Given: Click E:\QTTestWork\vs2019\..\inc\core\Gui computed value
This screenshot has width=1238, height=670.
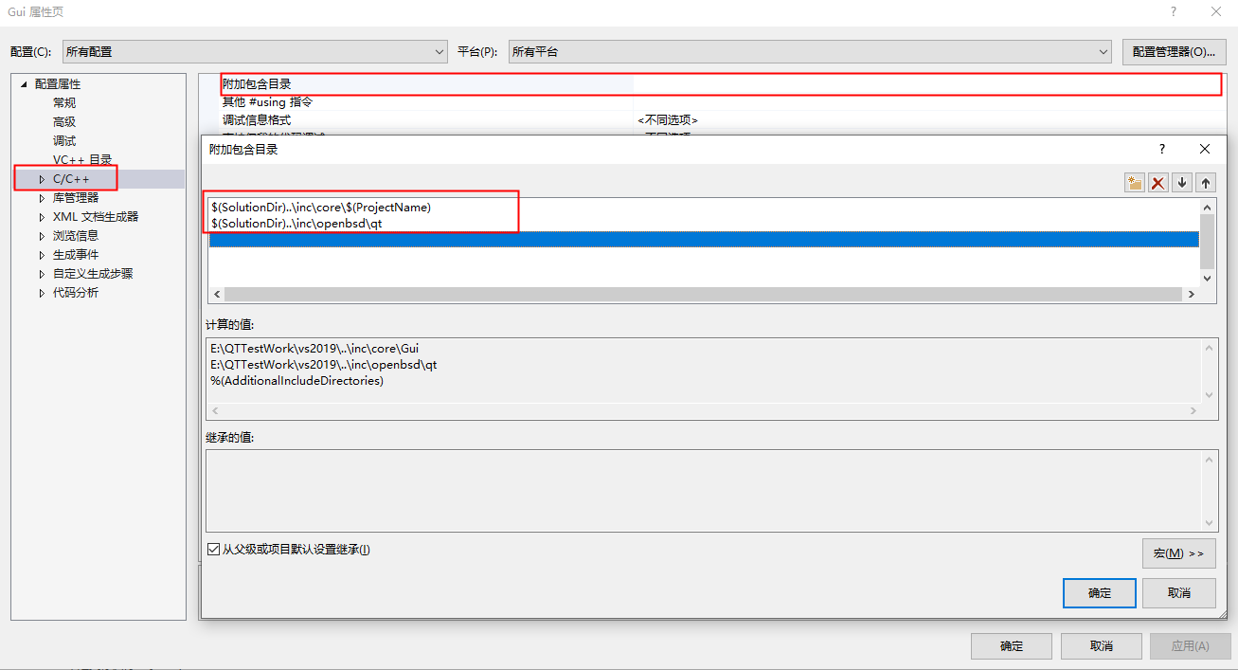Looking at the screenshot, I should 314,349.
